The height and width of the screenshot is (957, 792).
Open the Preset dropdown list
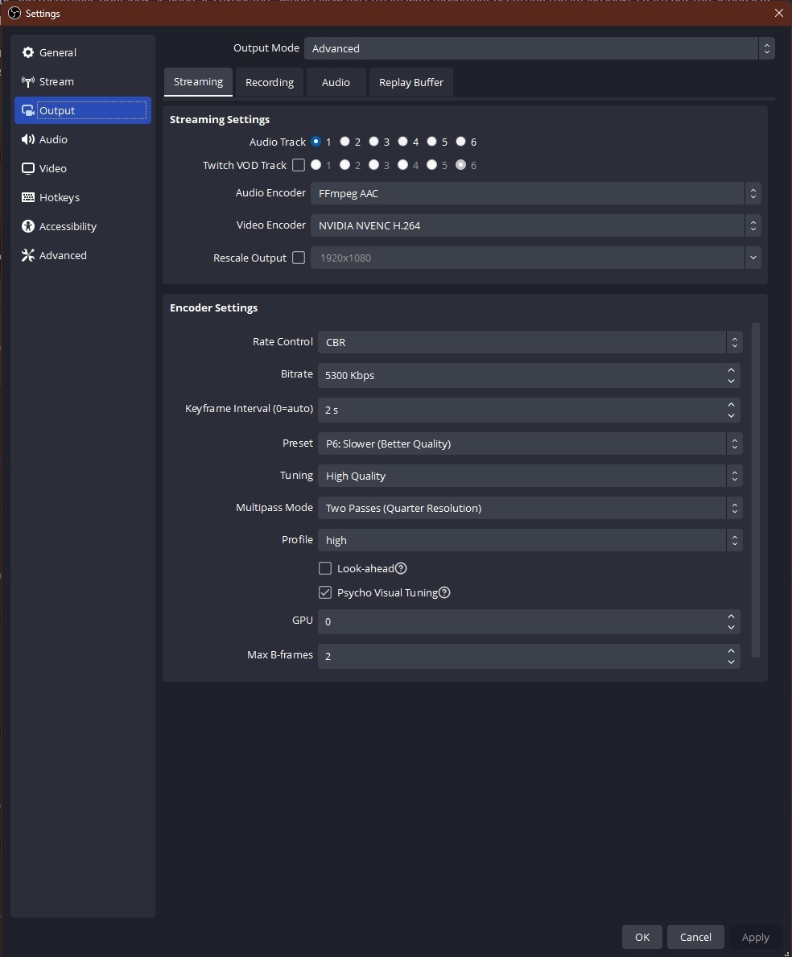[x=529, y=443]
